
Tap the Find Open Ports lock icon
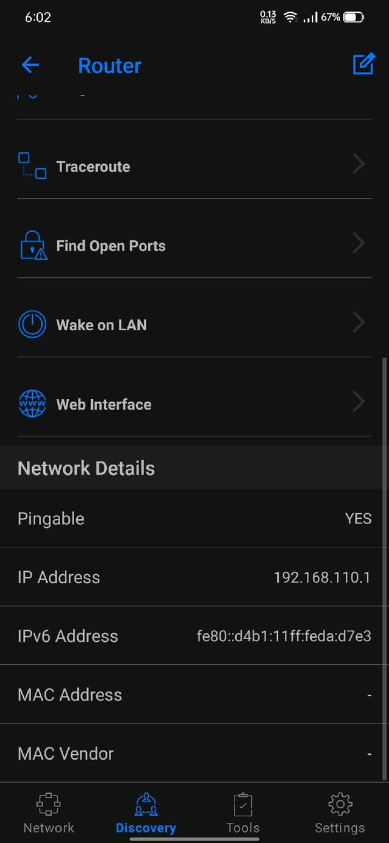click(x=33, y=245)
